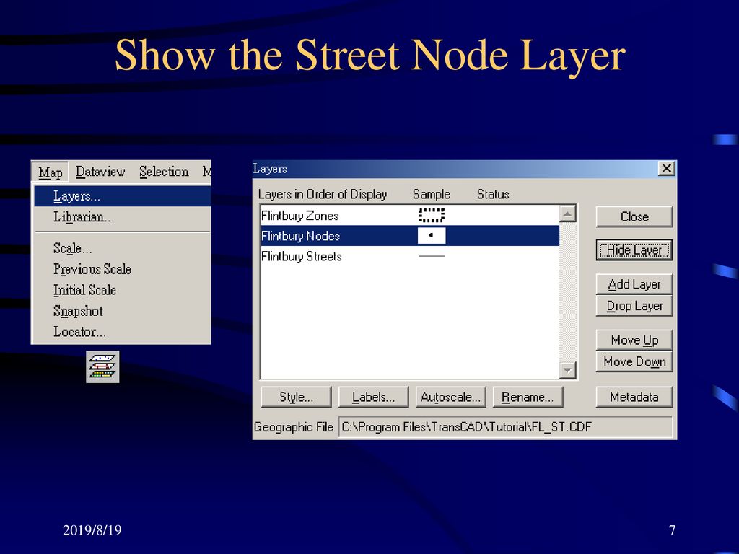
Task: Click the layer list scroll up arrow
Action: (568, 214)
